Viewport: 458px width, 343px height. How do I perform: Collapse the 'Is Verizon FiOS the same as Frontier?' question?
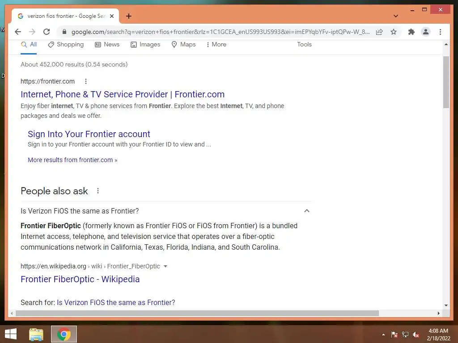307,211
